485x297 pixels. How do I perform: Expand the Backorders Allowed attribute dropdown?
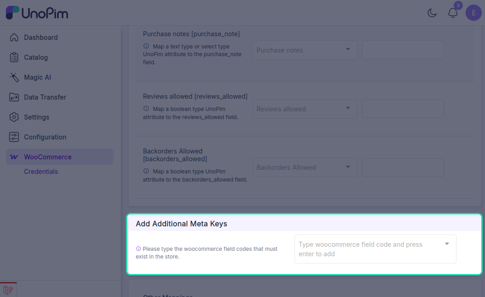(x=304, y=168)
